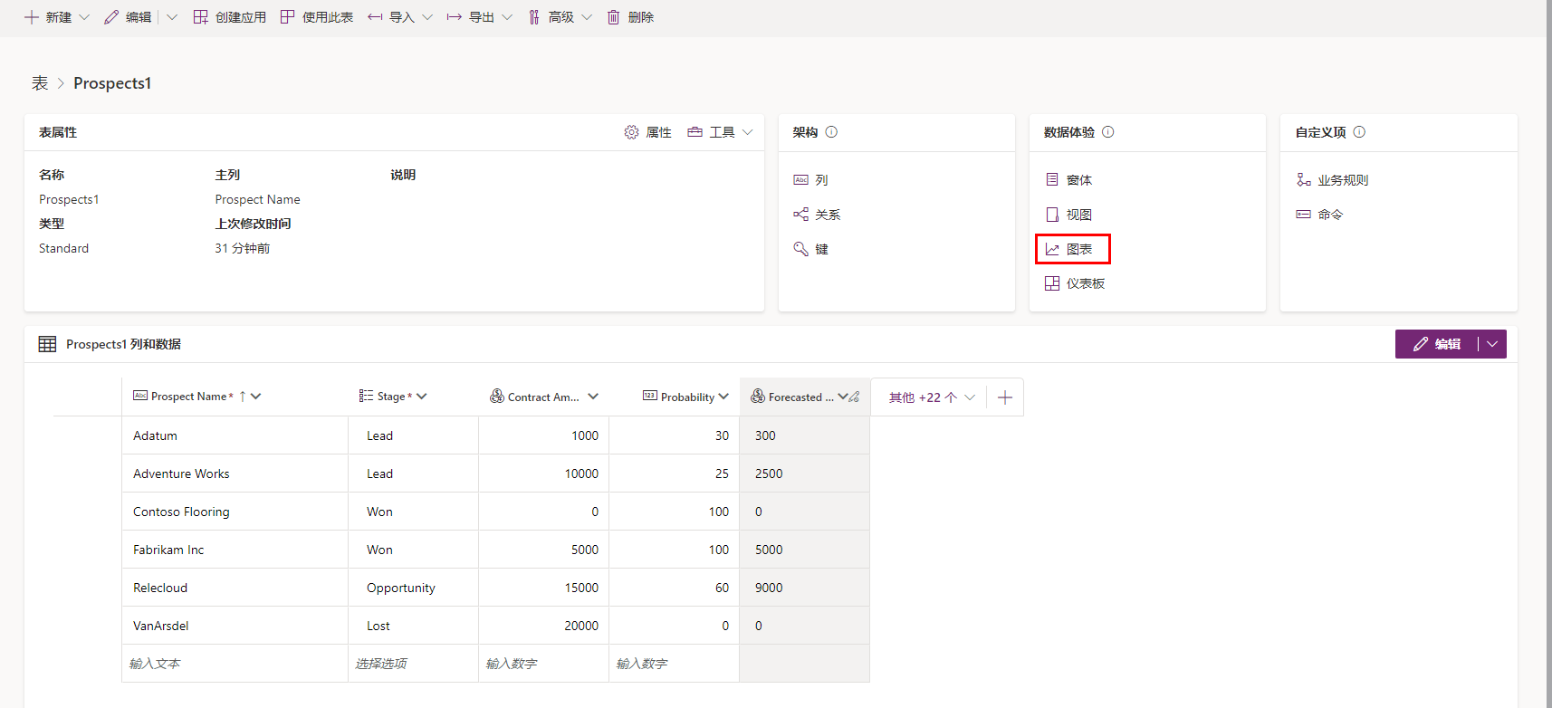Select the Relecloud cell
This screenshot has width=1552, height=708.
(x=235, y=588)
